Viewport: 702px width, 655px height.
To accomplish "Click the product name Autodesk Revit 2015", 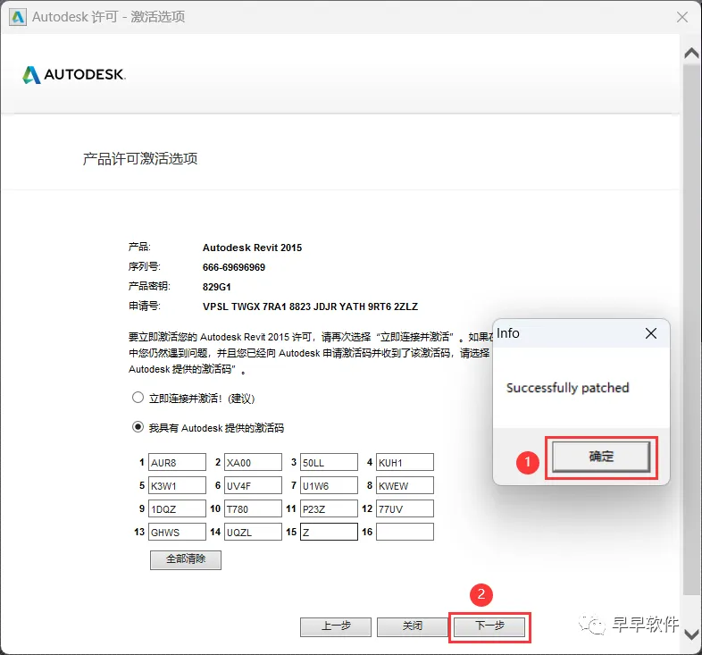I will tap(252, 248).
